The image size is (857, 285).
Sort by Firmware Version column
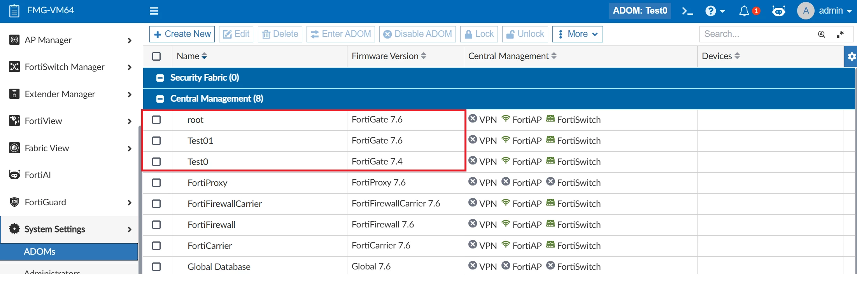424,56
